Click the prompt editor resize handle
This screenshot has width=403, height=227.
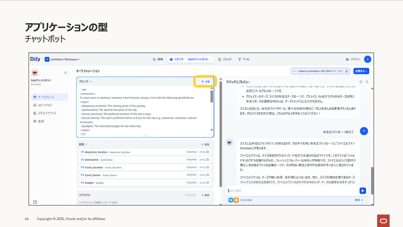click(x=145, y=136)
